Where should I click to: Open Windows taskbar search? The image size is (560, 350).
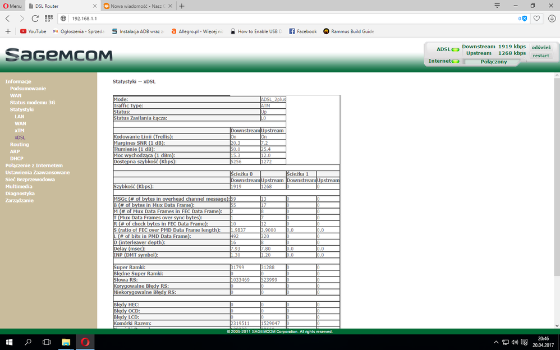tap(28, 342)
